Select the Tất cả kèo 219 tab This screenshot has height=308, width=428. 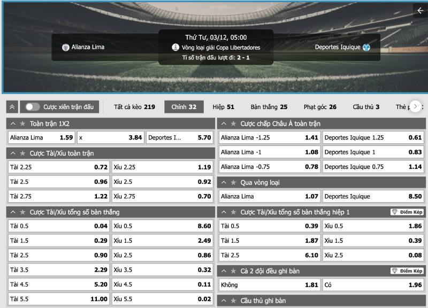[x=134, y=107]
